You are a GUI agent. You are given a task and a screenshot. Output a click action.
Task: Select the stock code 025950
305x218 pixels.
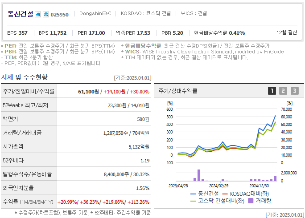[x=59, y=15]
